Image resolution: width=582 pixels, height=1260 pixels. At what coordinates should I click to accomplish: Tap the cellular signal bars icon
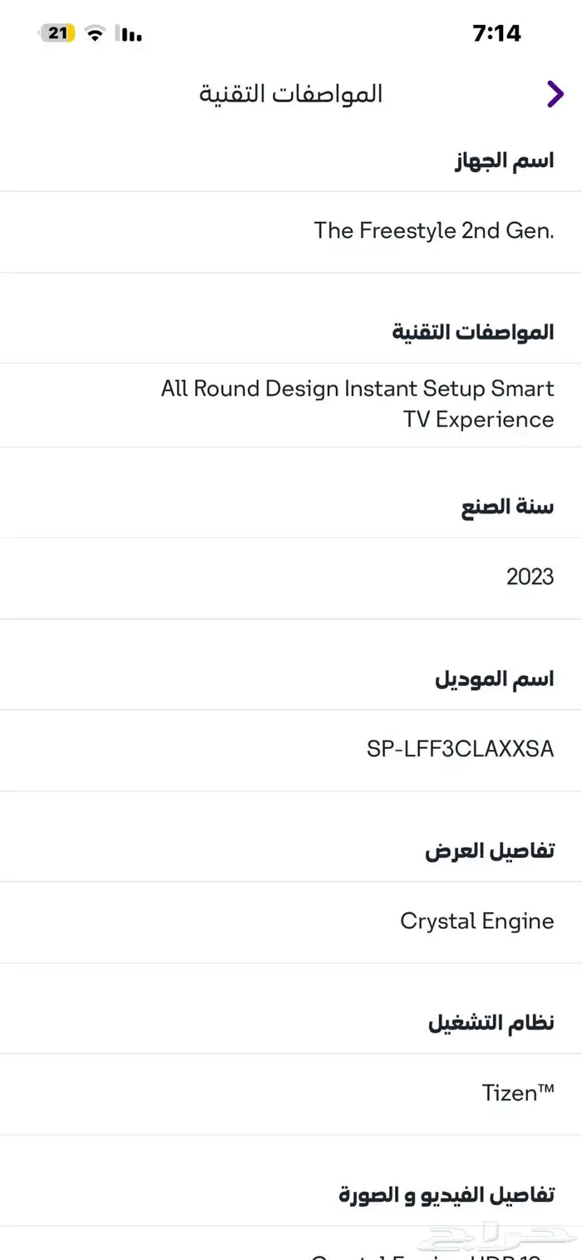coord(131,34)
